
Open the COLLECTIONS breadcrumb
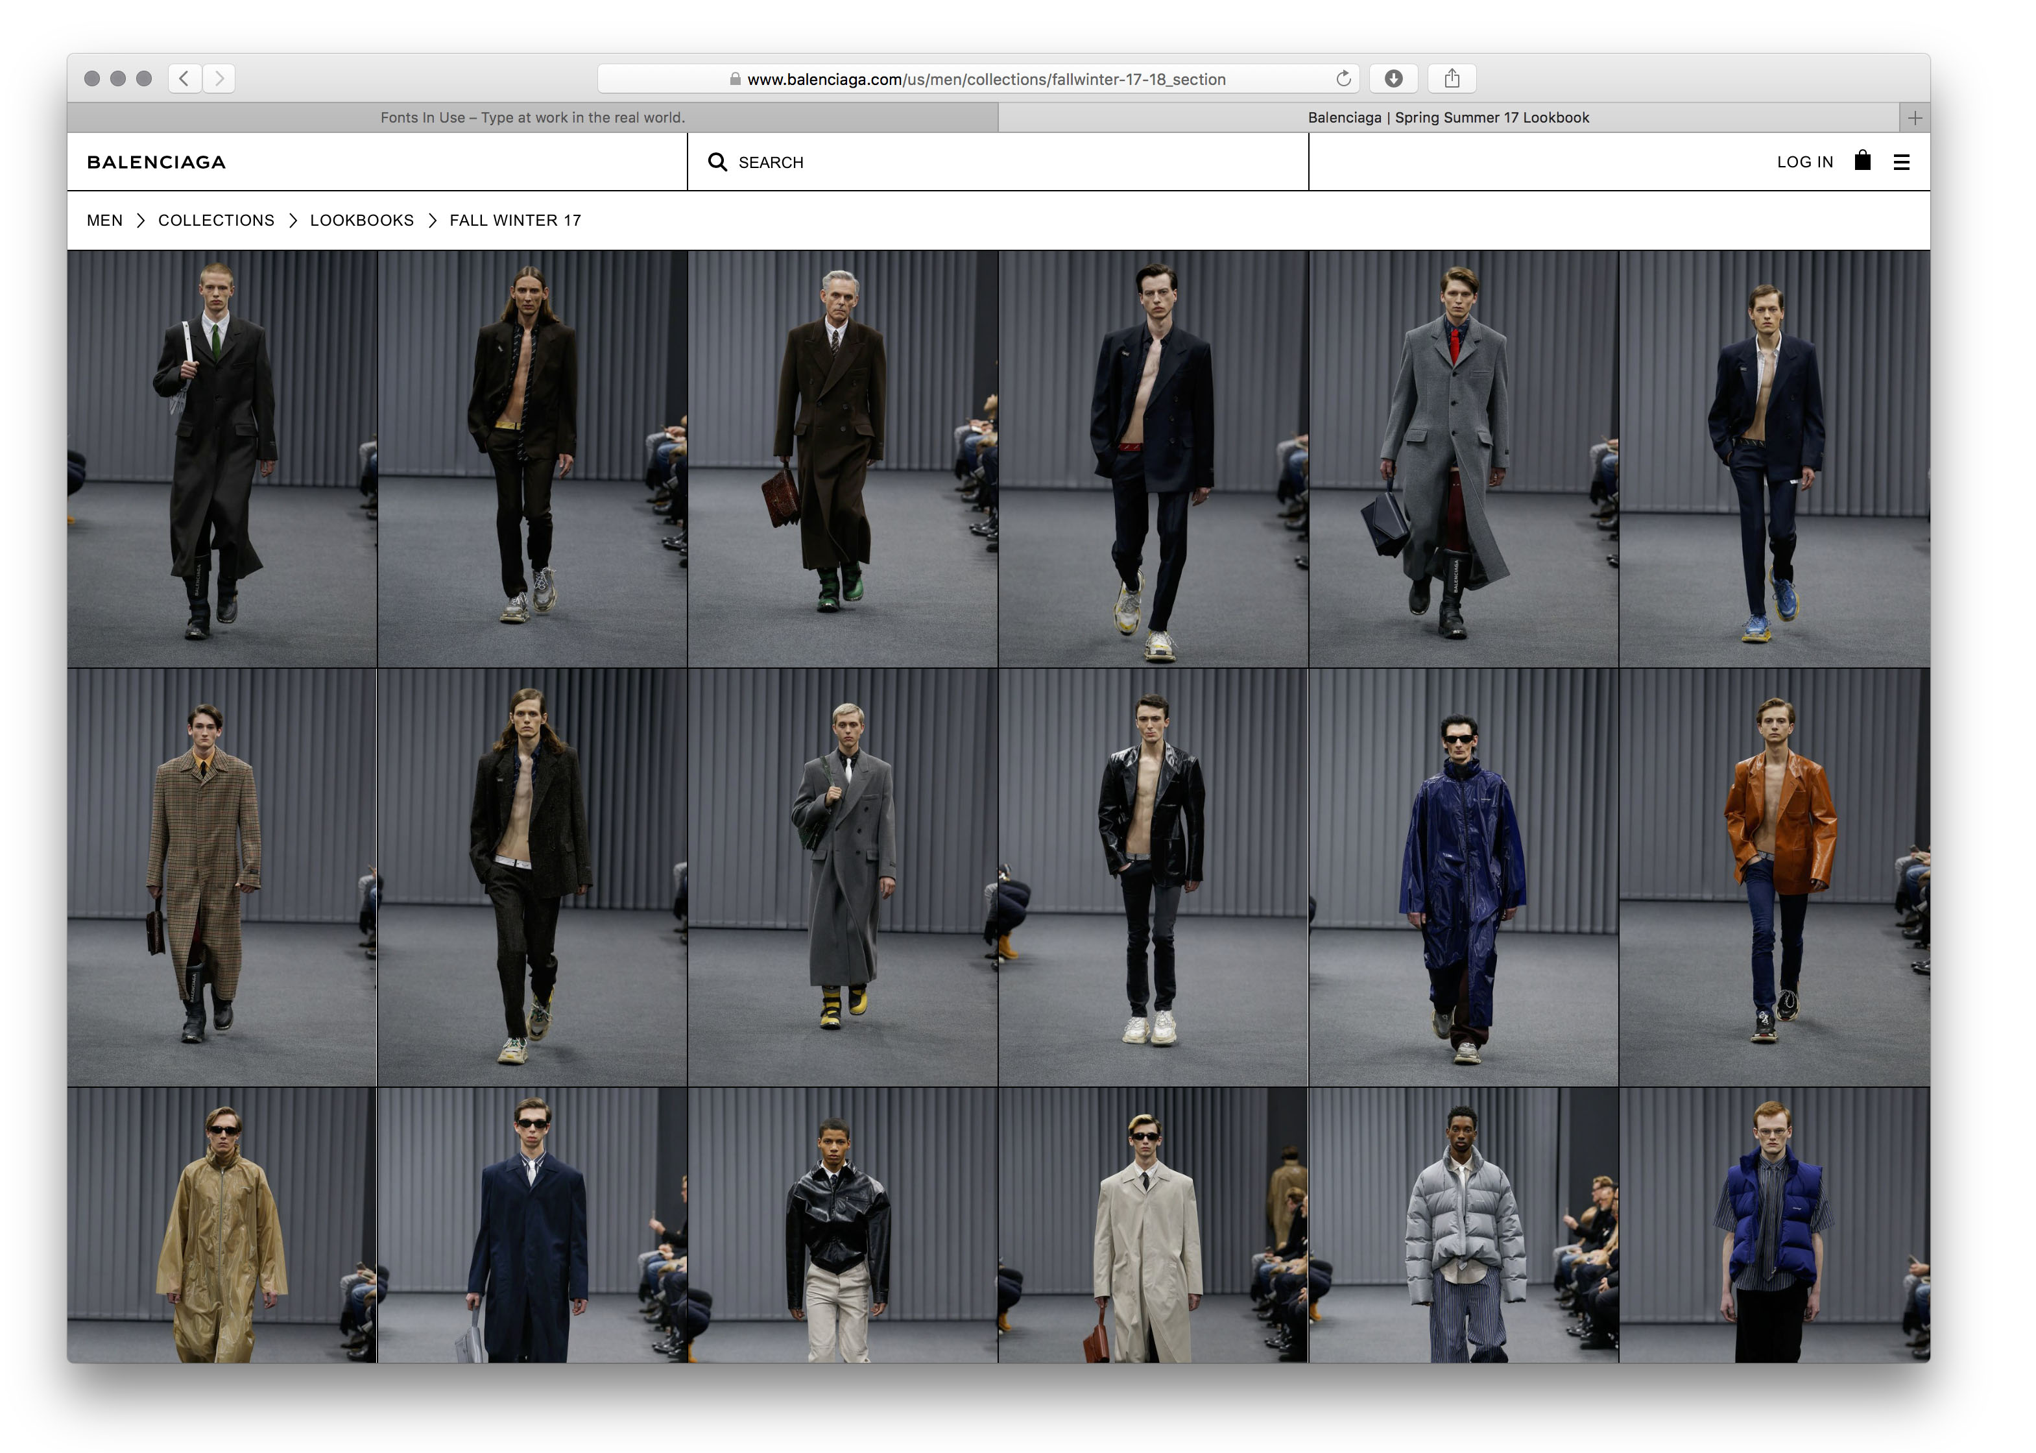[x=217, y=220]
